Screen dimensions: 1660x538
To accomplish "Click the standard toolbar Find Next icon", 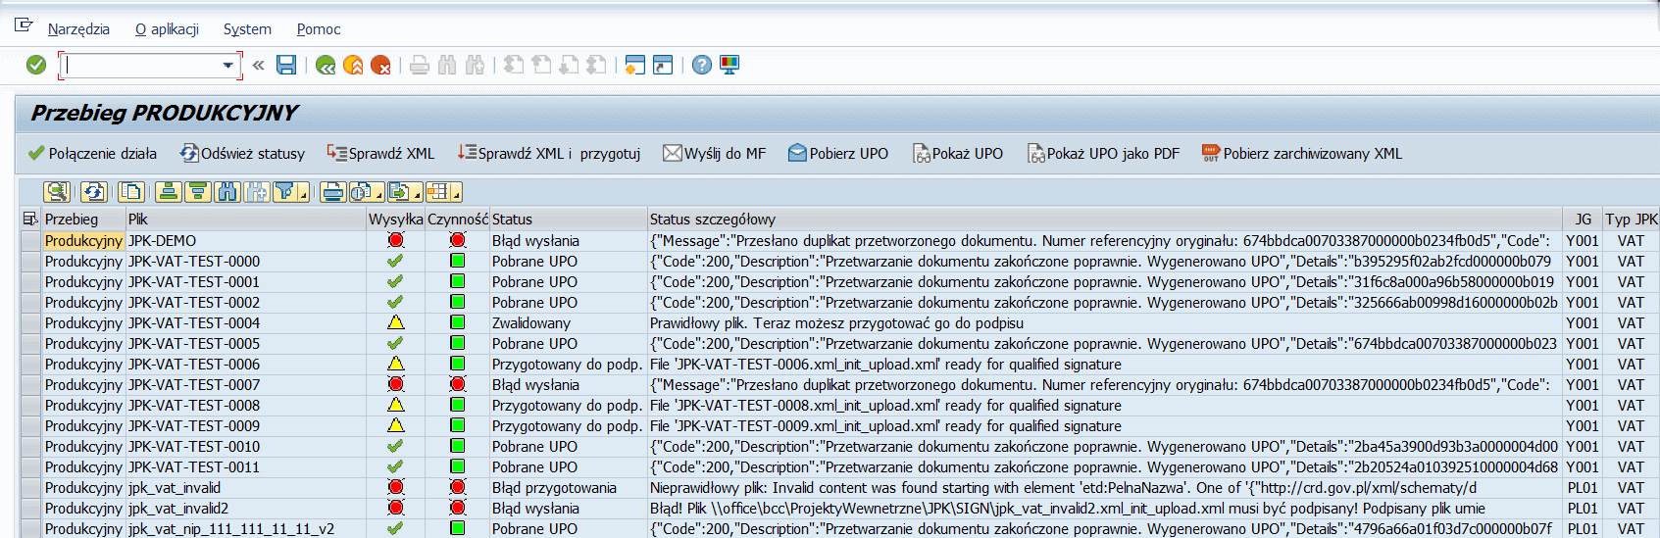I will click(475, 65).
